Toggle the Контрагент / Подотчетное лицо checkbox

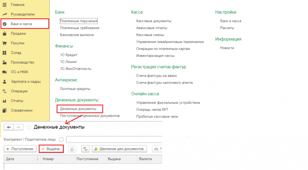coord(61,139)
